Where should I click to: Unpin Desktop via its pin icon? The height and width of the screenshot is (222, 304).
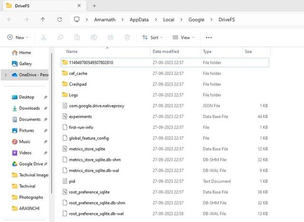(46, 97)
